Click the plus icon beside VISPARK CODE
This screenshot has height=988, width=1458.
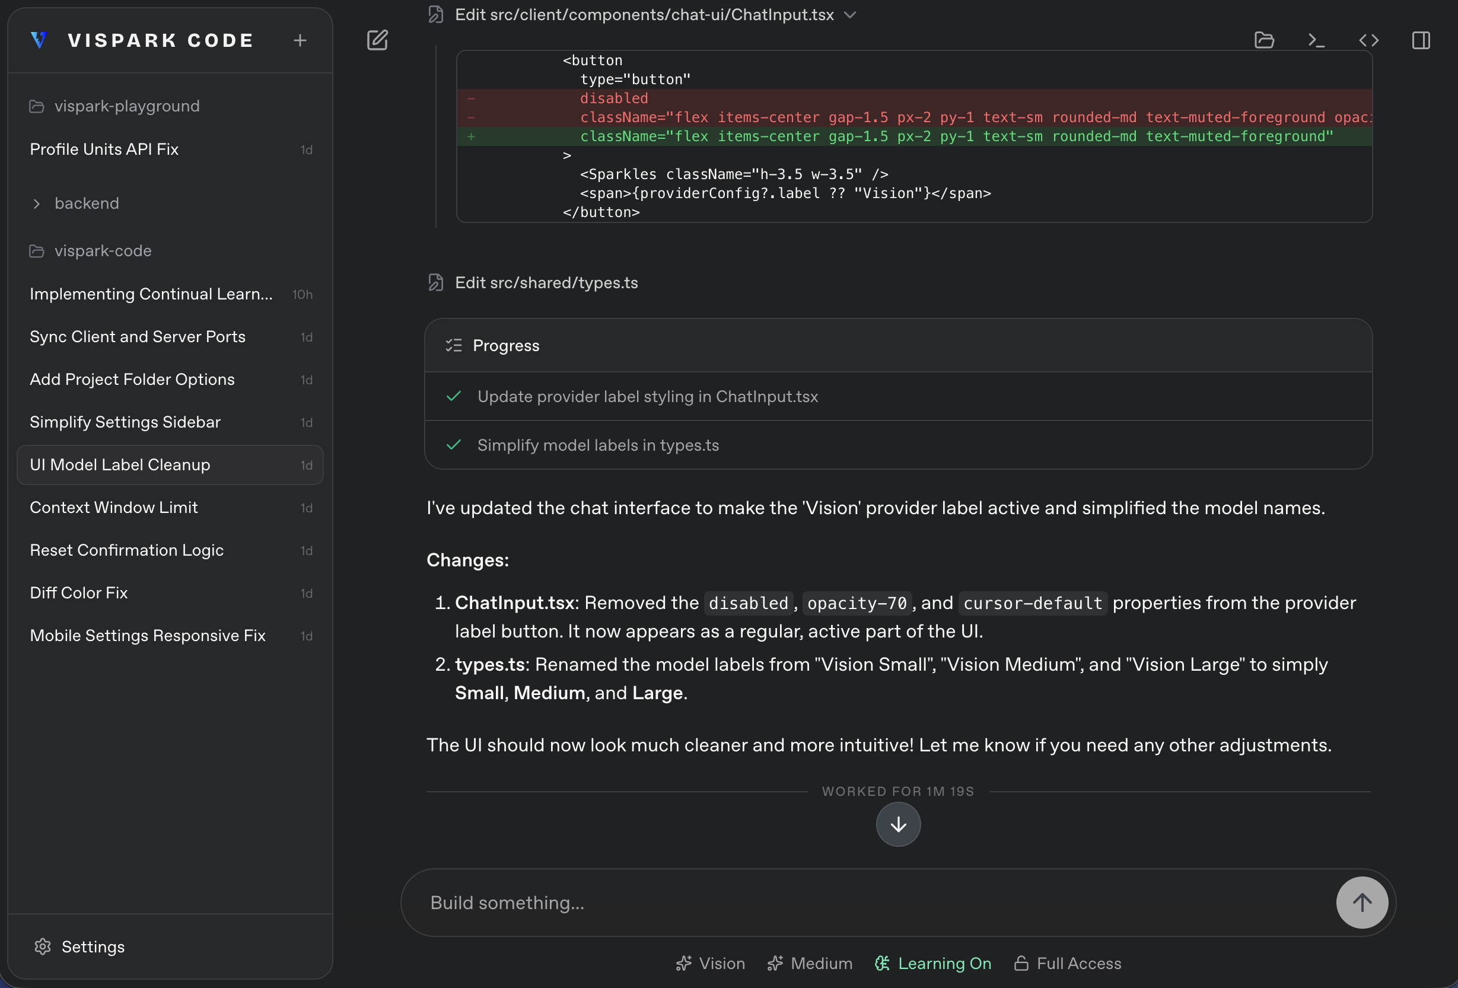(x=300, y=40)
